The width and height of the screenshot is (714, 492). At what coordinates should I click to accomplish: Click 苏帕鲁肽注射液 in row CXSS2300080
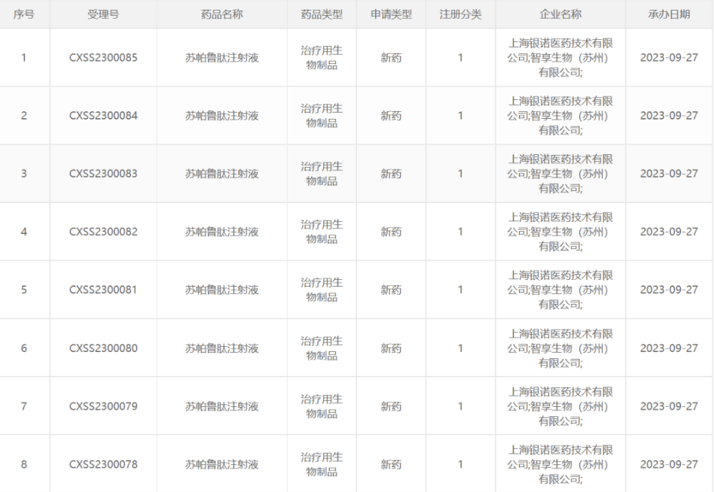221,348
